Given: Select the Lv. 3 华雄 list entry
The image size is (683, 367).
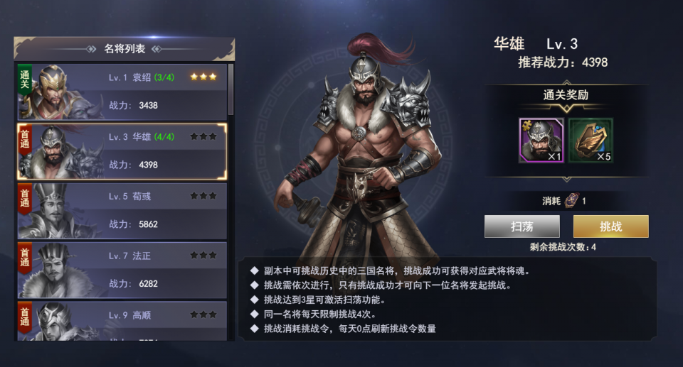Looking at the screenshot, I should tap(122, 151).
